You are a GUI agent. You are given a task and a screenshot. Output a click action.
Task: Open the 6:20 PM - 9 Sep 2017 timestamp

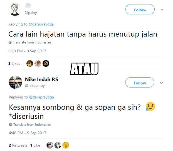(x=27, y=51)
